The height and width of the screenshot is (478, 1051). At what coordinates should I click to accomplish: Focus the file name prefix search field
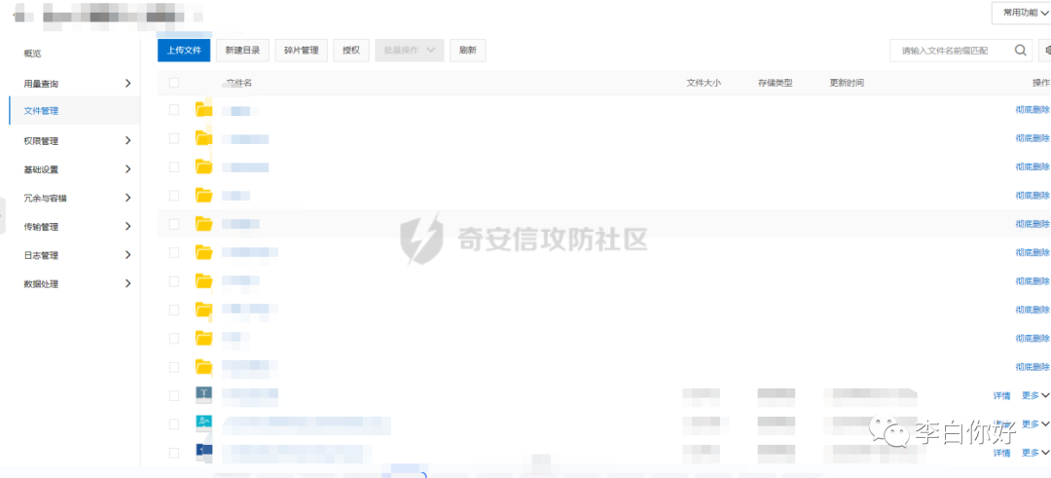[954, 51]
